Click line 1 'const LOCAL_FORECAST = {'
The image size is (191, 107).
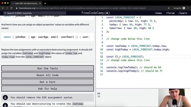coord(124,18)
